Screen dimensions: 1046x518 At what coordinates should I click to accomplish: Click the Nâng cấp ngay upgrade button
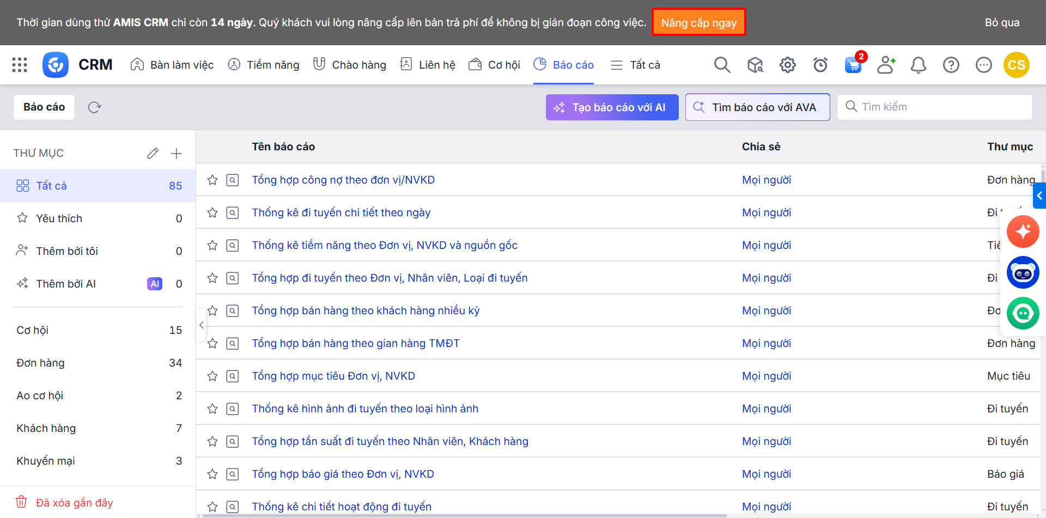coord(698,23)
